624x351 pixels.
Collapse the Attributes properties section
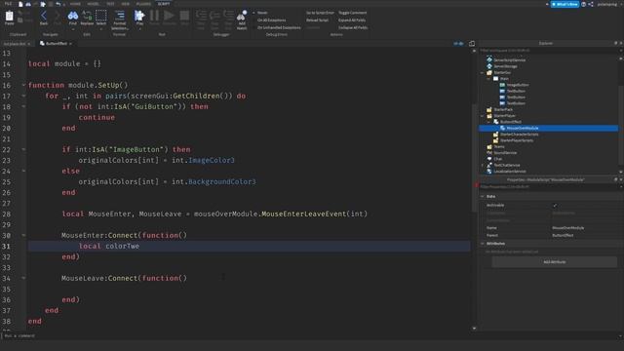click(483, 244)
